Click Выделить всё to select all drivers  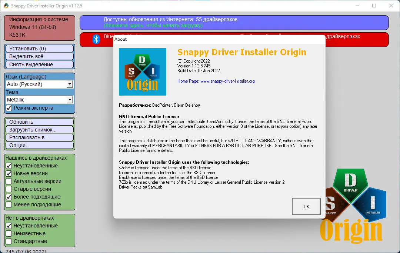[x=40, y=56]
